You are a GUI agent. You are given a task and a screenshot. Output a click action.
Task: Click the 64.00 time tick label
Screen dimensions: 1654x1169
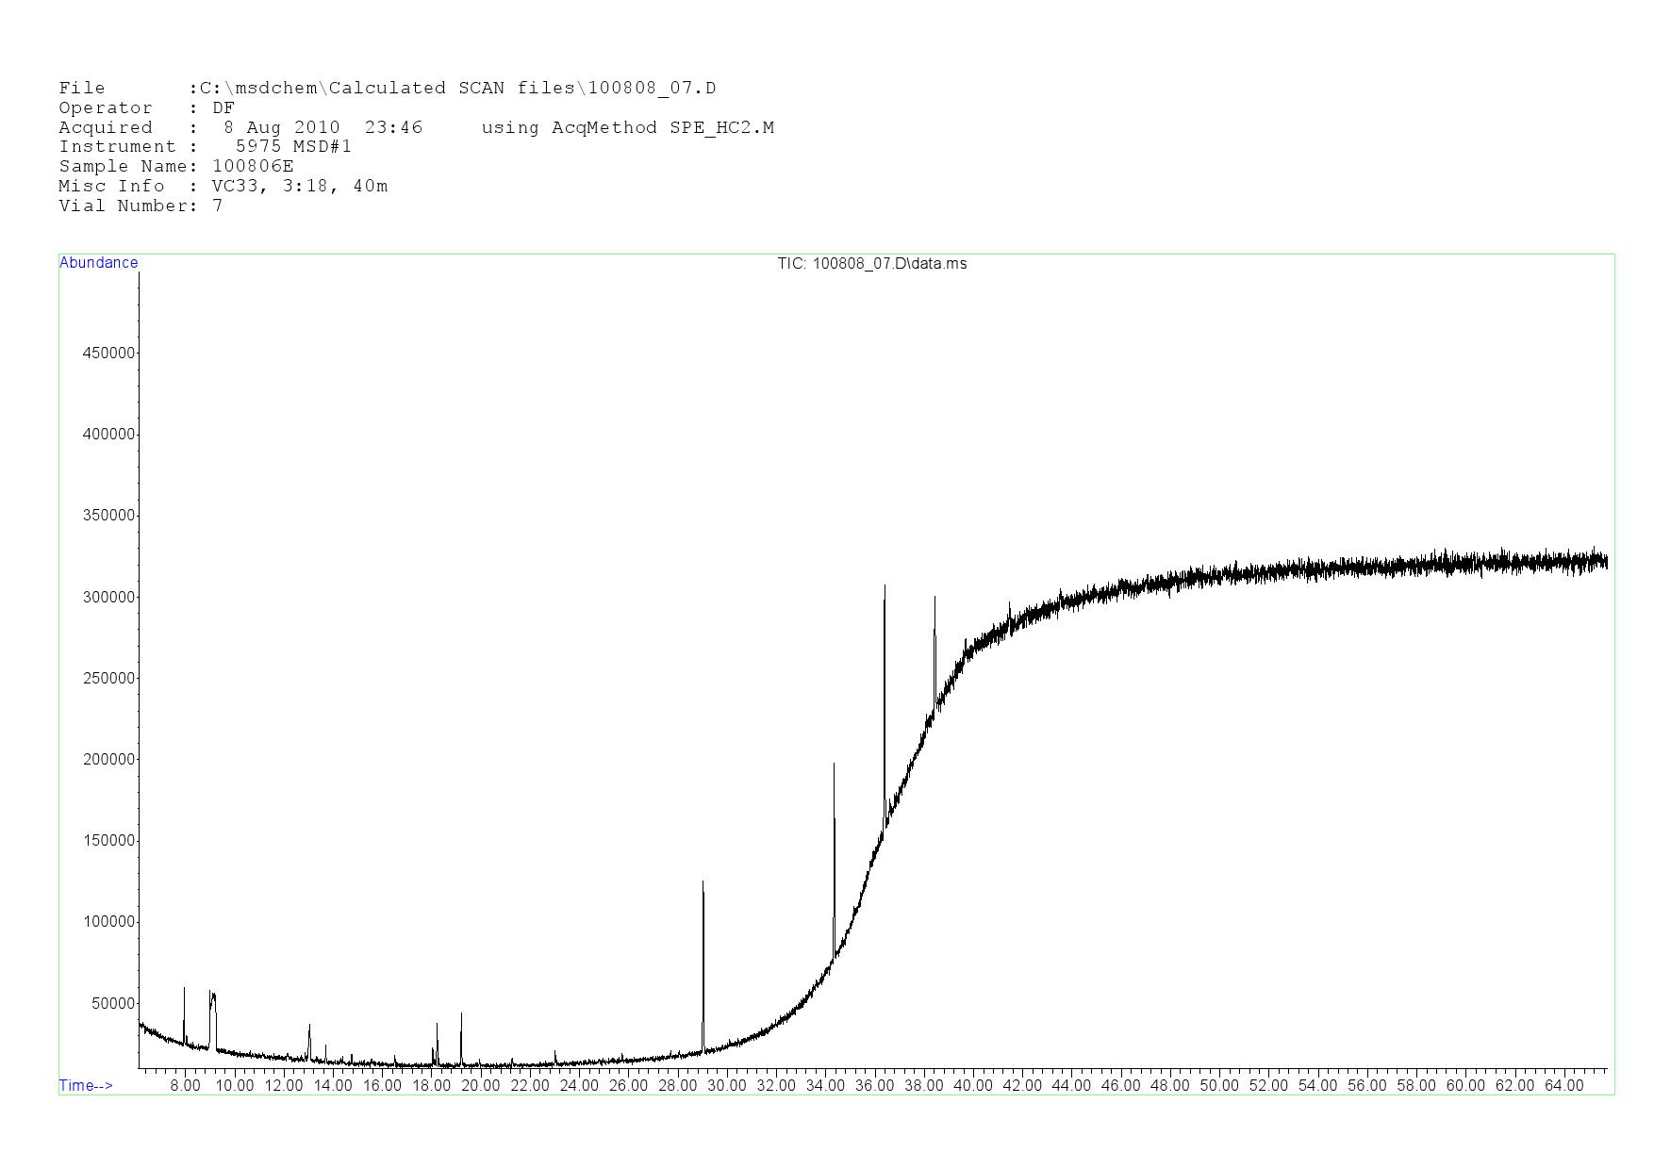1563,1085
